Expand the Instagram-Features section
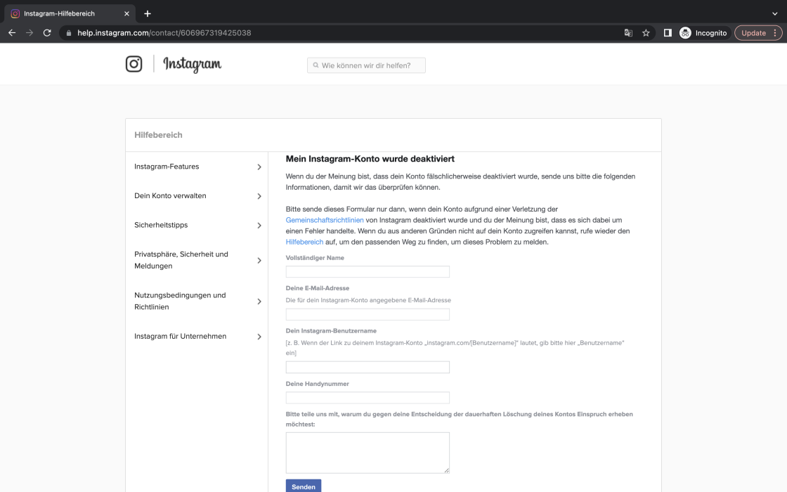787x492 pixels. (197, 167)
